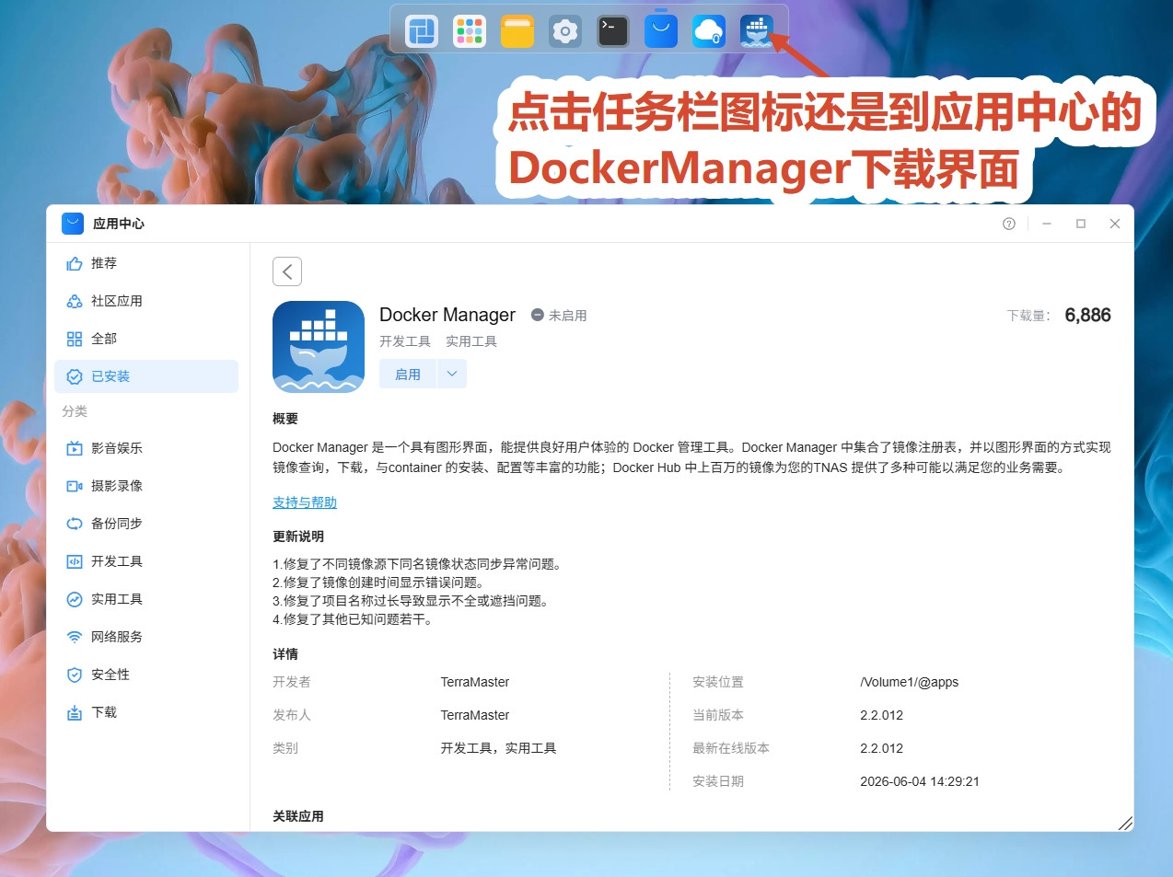
Task: Go back using the left arrow button
Action: click(x=287, y=271)
